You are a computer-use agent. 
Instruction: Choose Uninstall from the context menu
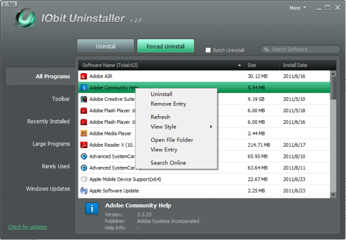[x=161, y=94]
